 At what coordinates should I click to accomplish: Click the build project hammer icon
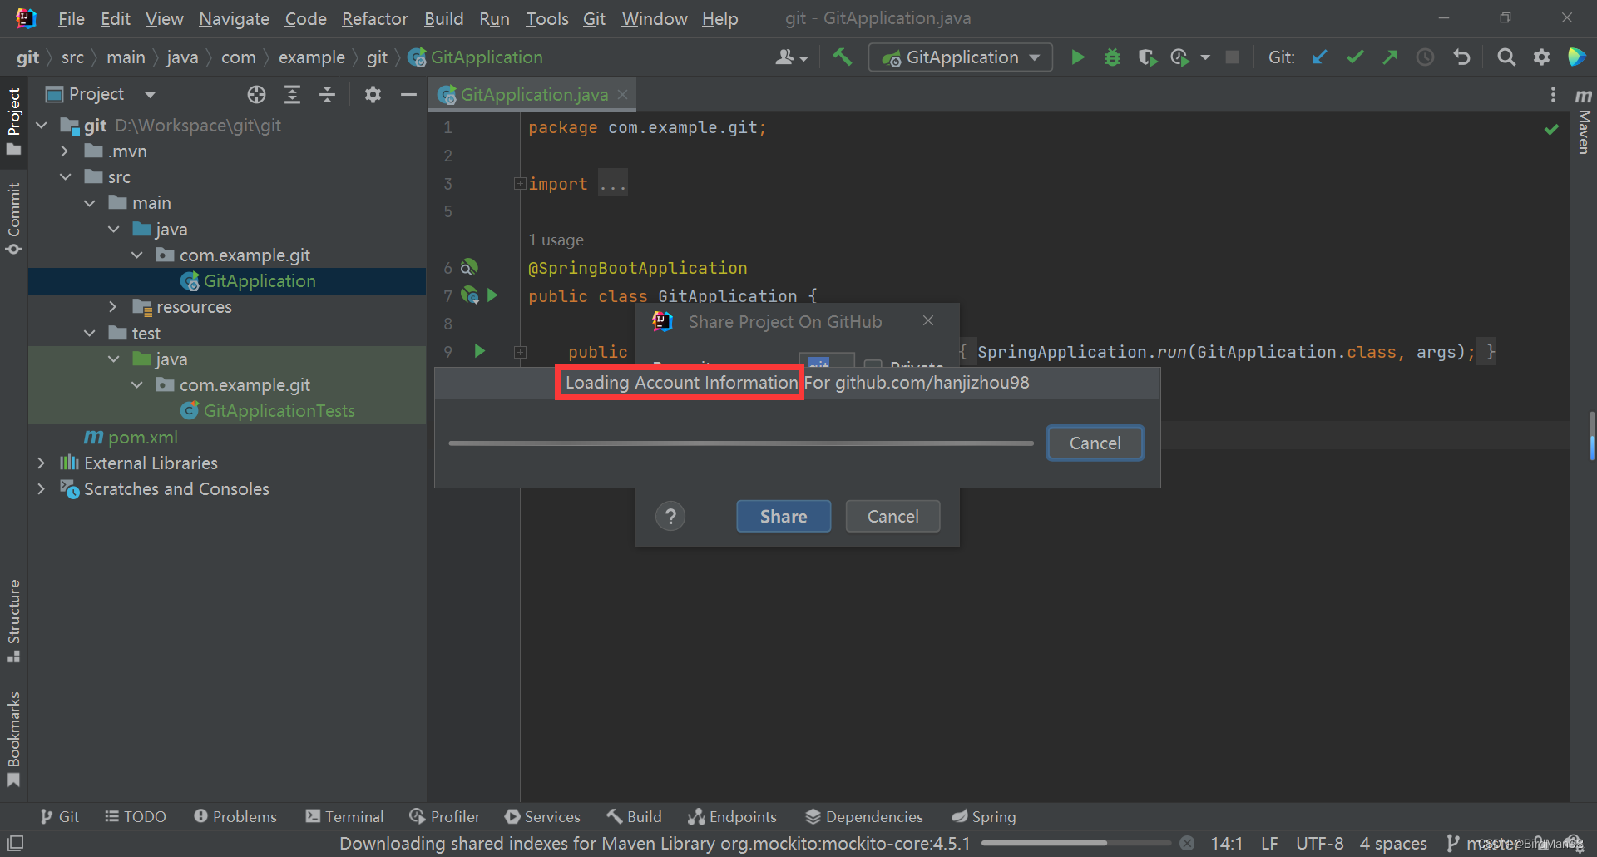click(843, 57)
